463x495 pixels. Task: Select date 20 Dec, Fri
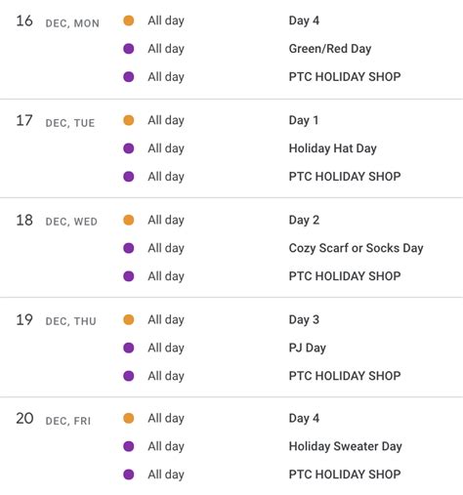click(54, 419)
